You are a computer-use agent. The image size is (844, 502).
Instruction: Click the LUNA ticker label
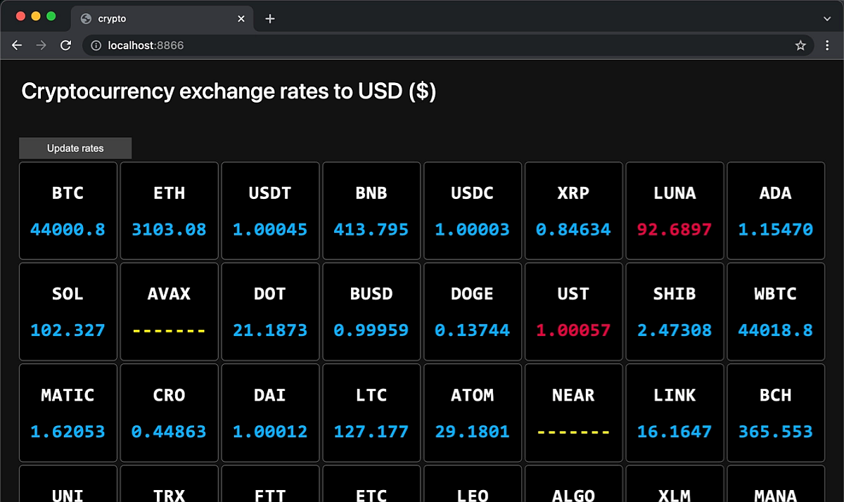point(674,193)
